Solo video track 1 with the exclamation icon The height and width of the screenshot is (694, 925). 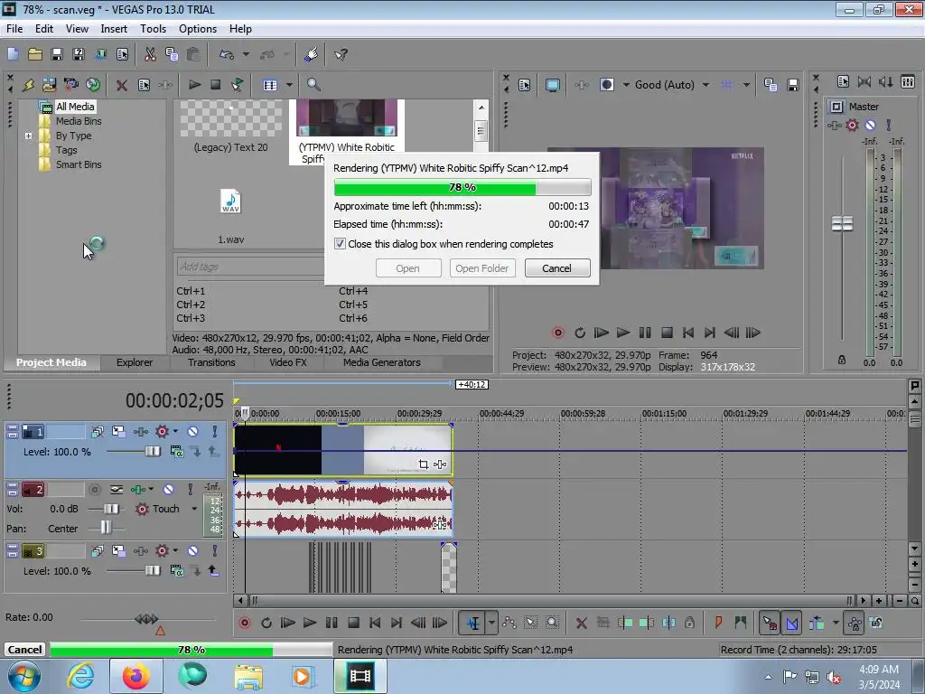(x=215, y=432)
